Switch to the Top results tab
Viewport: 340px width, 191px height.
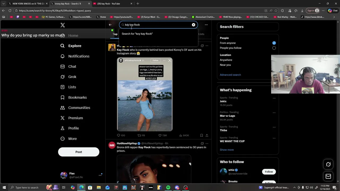115,34
